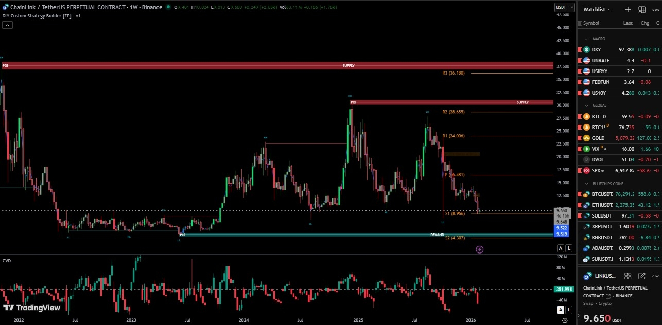Select the upper red SUPPLY zone at 37.5

pos(277,65)
